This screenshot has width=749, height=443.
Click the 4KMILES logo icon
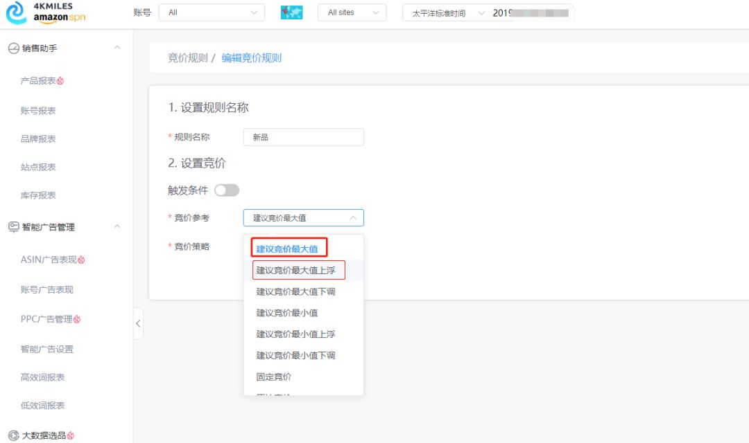tap(17, 12)
